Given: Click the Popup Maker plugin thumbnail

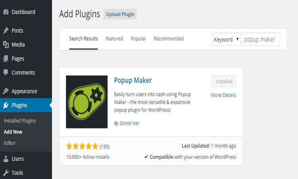Looking at the screenshot, I should pos(87,102).
